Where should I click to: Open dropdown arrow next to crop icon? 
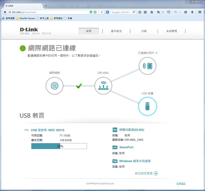[x=163, y=12]
